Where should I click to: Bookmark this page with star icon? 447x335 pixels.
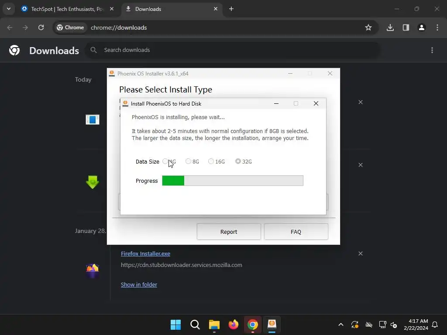click(x=368, y=27)
